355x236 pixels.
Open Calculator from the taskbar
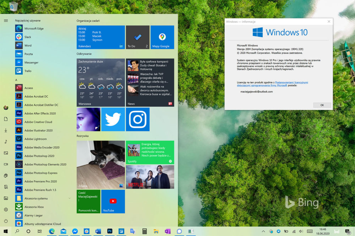tap(144, 231)
